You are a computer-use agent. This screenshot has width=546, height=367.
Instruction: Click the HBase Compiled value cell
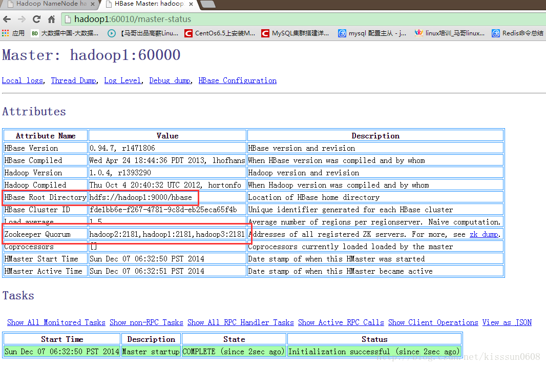167,160
